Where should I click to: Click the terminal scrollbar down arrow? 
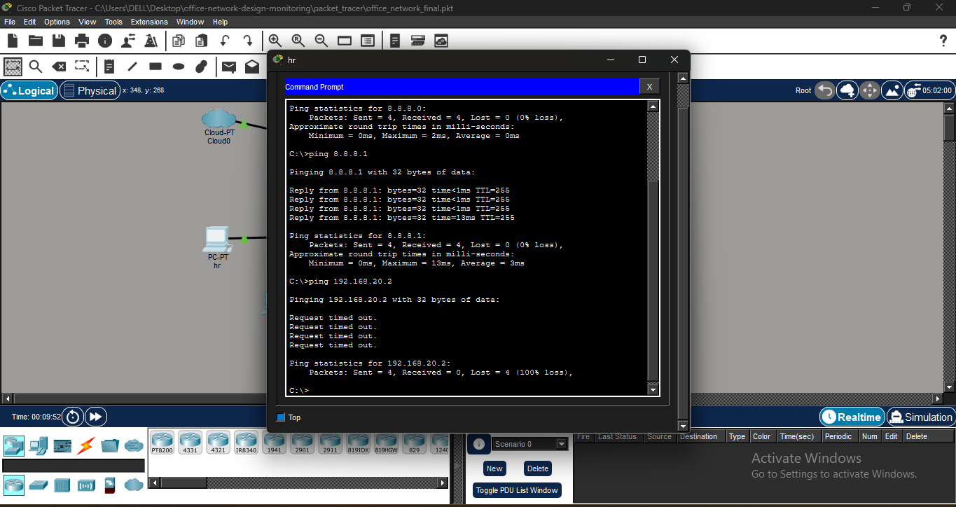653,390
